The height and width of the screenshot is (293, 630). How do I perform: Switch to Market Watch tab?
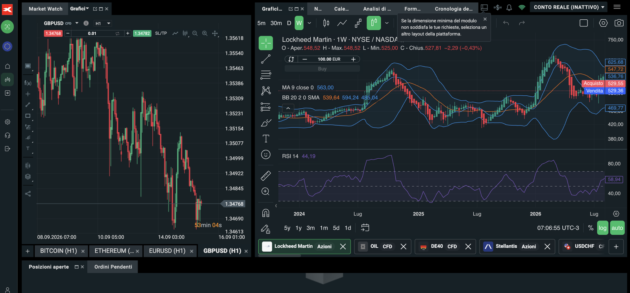(x=45, y=9)
